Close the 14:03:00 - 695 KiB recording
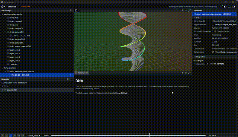The image size is (238, 137). pos(71,75)
